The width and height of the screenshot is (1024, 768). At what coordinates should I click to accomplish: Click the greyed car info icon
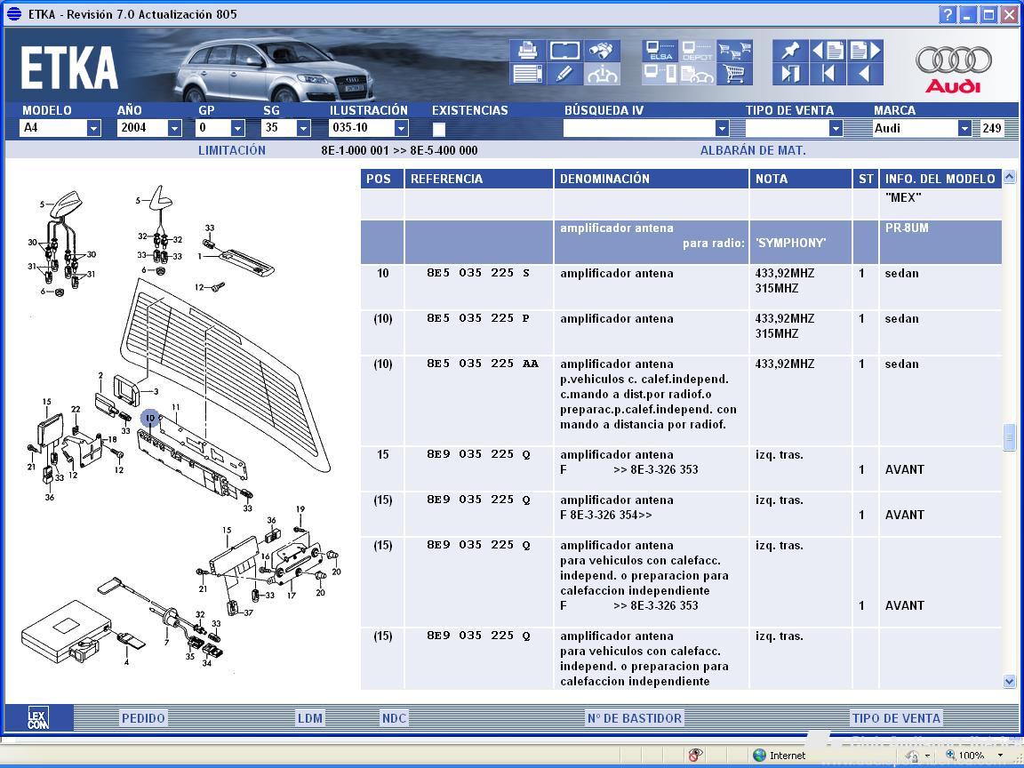pos(602,74)
